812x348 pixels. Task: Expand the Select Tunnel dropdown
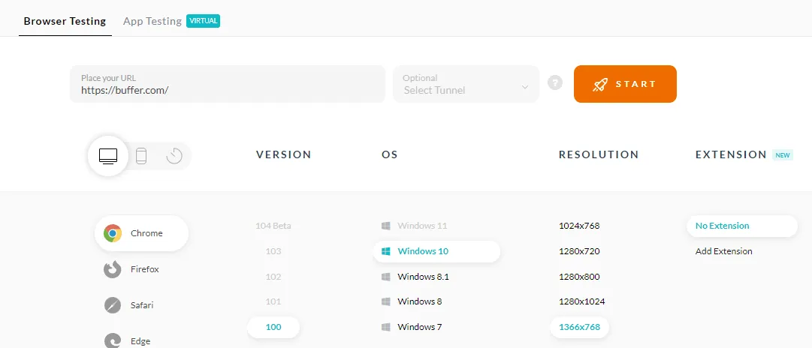click(x=466, y=84)
